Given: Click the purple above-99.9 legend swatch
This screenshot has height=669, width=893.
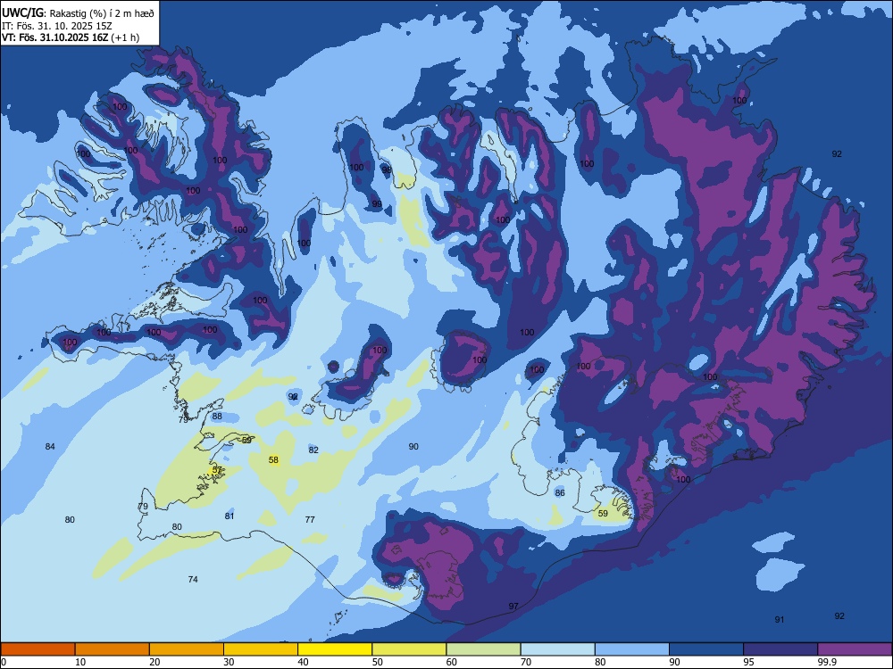Looking at the screenshot, I should click(855, 649).
